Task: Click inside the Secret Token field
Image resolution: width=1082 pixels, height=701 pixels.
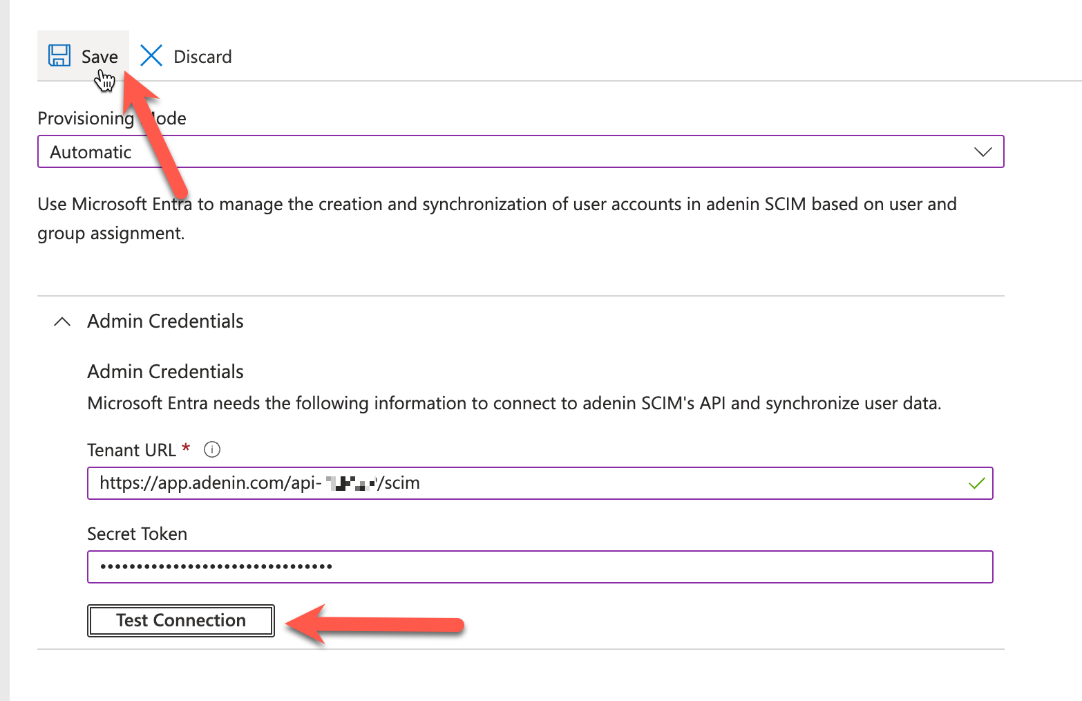Action: (x=622, y=567)
